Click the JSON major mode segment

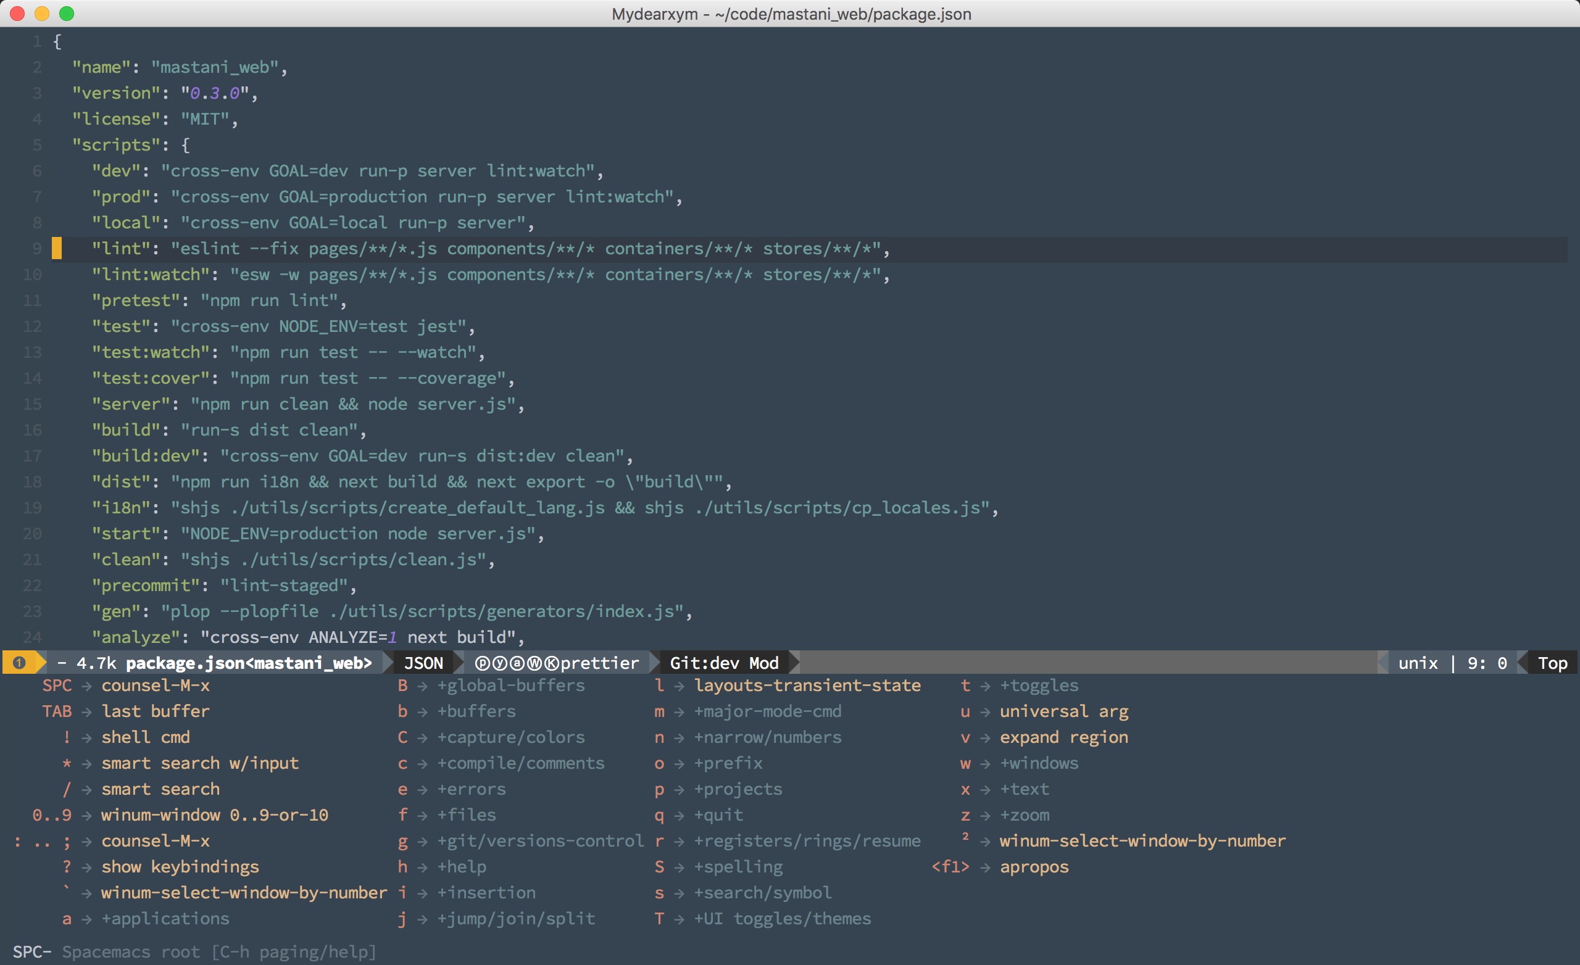423,662
